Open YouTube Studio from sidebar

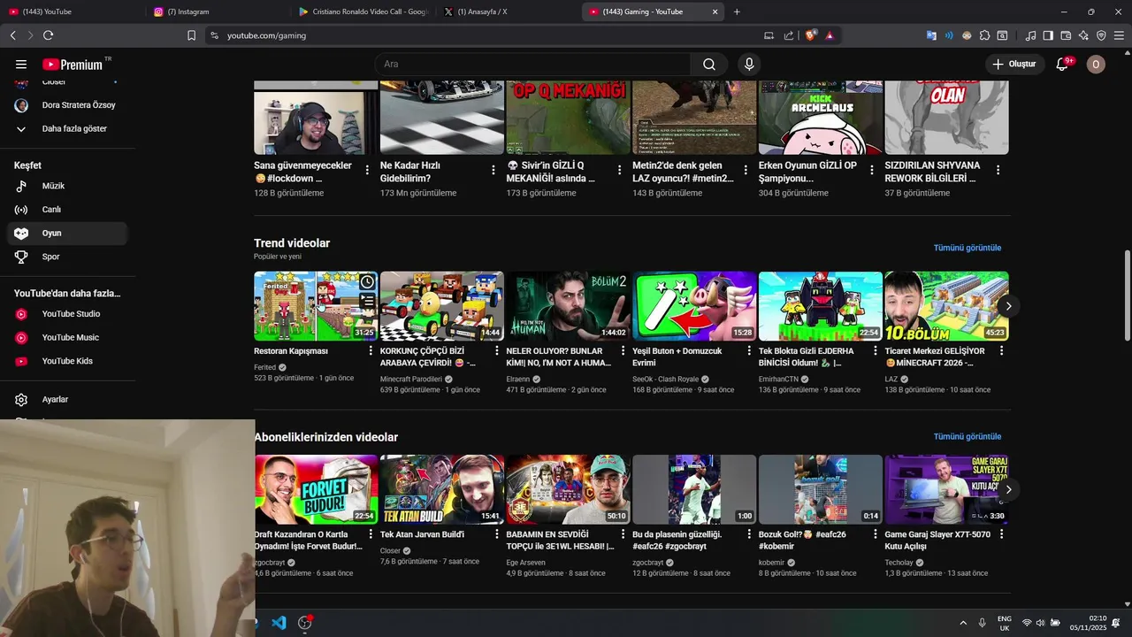(x=67, y=314)
